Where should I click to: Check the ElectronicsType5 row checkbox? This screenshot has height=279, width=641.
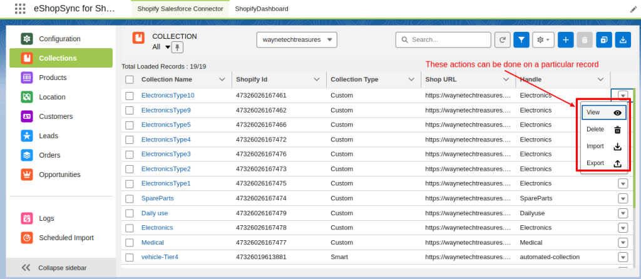tap(130, 125)
